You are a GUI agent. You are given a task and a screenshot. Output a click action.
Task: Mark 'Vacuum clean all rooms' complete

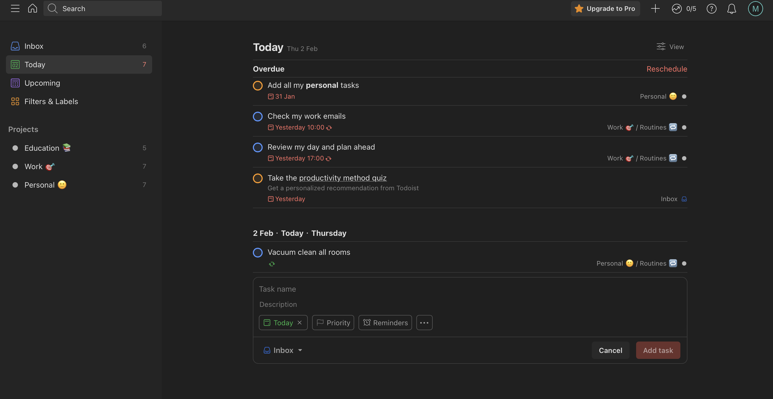(258, 253)
